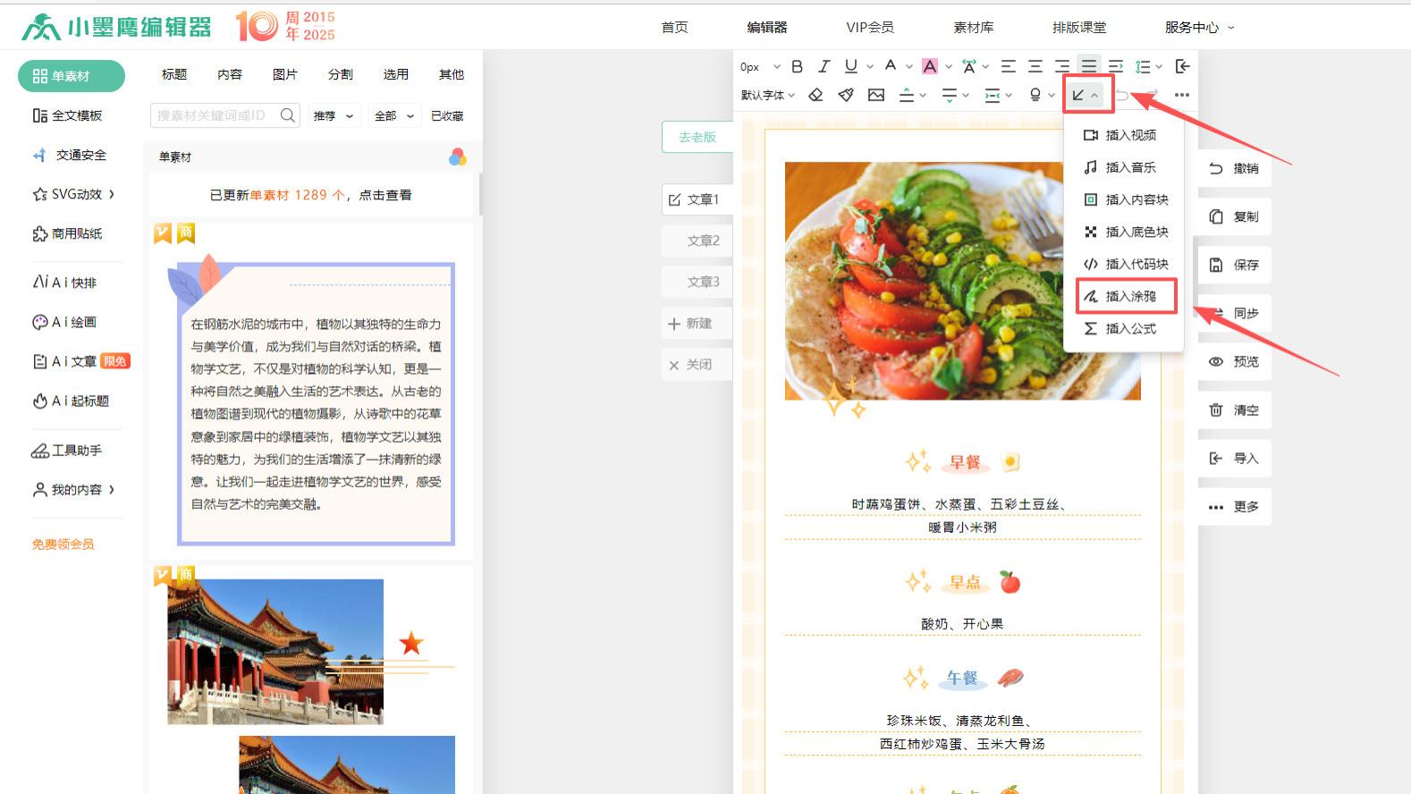This screenshot has width=1411, height=794.
Task: Open Ai 绘画 tool
Action: click(x=65, y=322)
